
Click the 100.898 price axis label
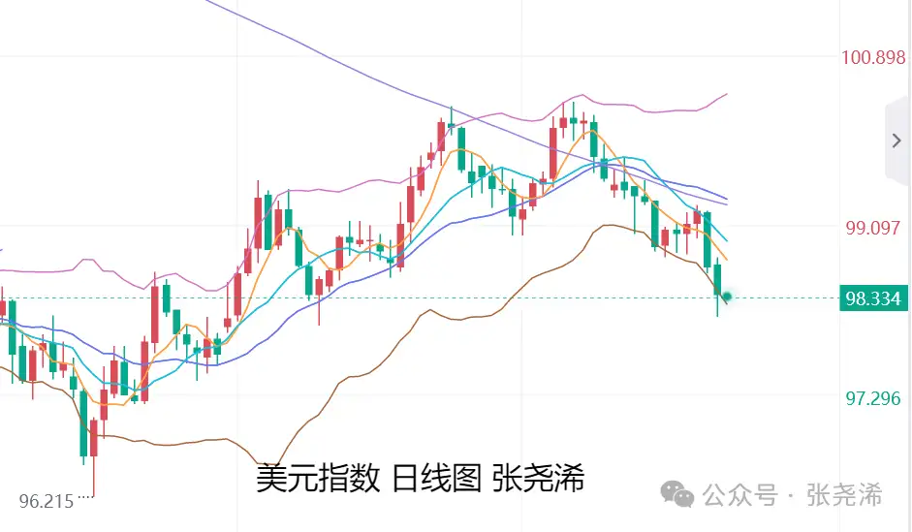coord(873,59)
